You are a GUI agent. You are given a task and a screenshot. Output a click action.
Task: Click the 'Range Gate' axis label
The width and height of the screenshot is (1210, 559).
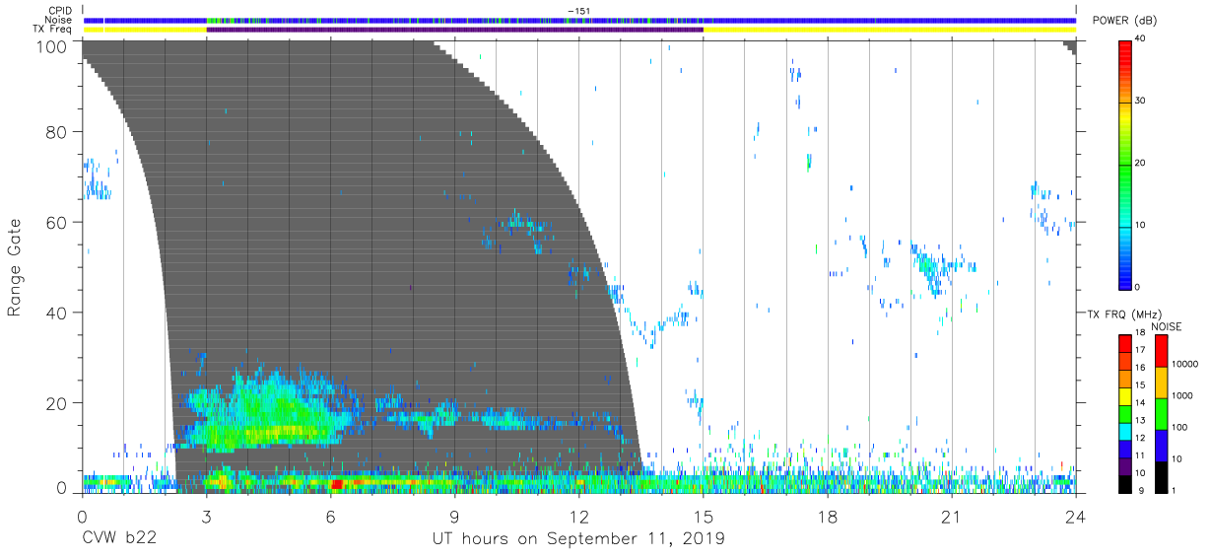coord(15,267)
